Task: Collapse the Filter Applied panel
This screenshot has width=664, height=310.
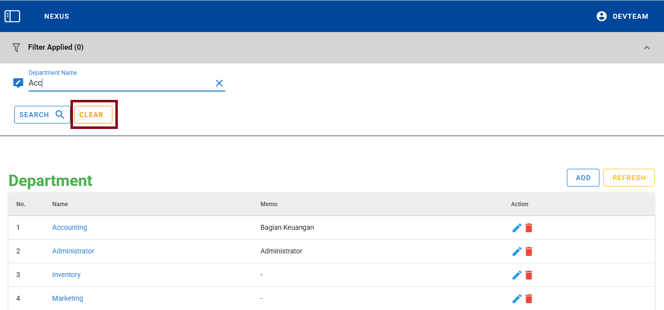Action: [x=647, y=48]
